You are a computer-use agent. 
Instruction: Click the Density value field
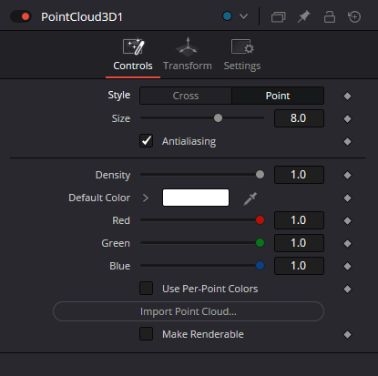coord(299,175)
